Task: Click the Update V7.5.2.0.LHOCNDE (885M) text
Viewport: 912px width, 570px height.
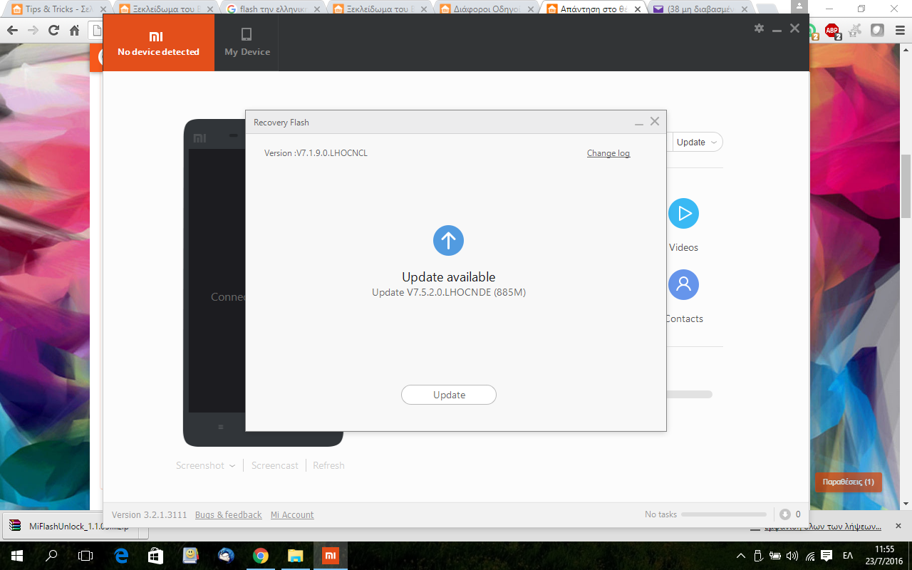Action: coord(449,292)
